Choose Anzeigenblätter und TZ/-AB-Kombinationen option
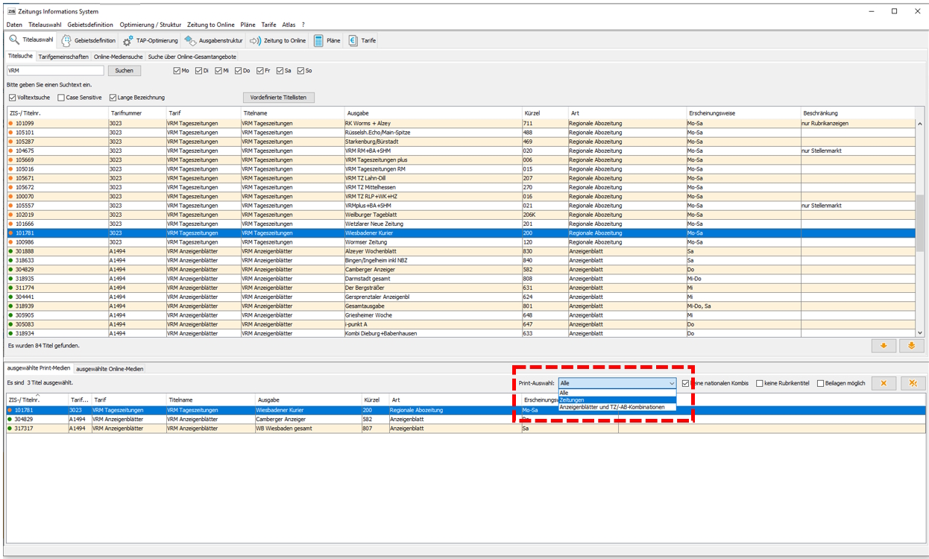This screenshot has width=929, height=559. (611, 408)
